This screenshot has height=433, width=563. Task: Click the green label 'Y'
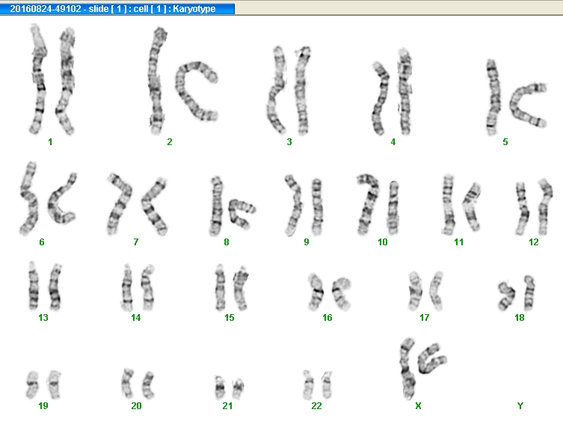pyautogui.click(x=520, y=406)
